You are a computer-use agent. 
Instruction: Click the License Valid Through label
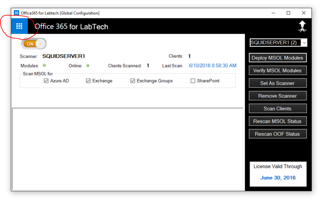(278, 166)
